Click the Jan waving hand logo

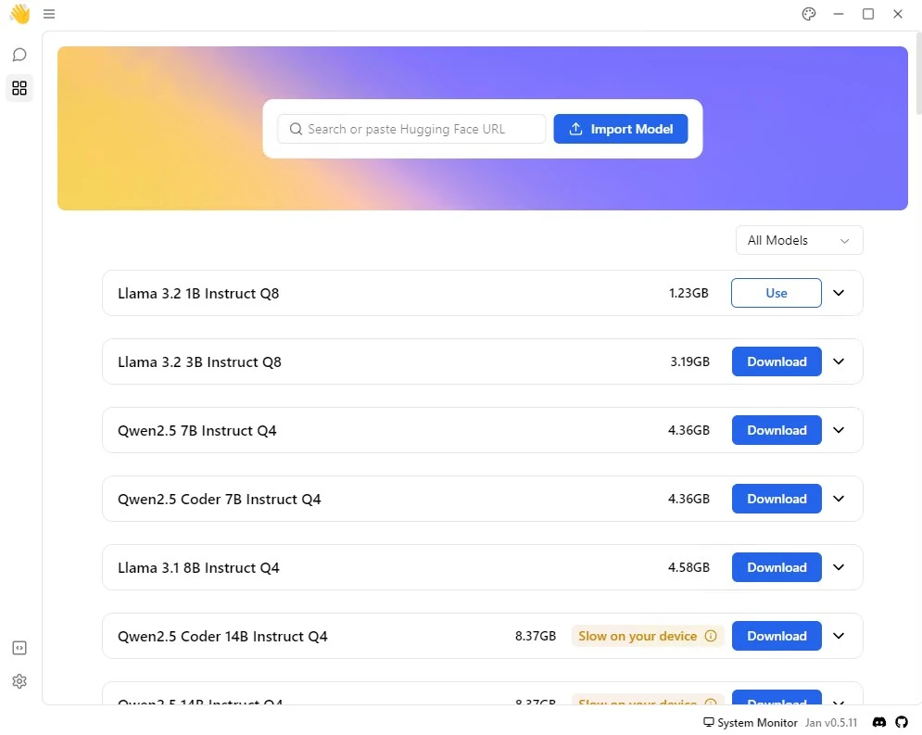(x=19, y=14)
